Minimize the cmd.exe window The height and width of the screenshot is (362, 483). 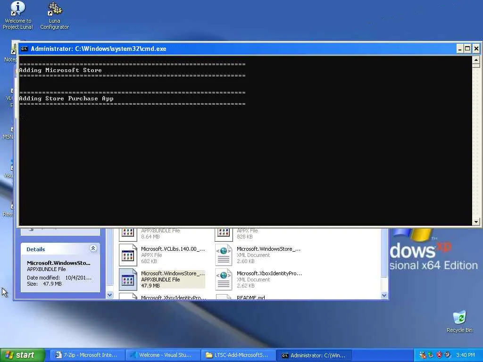tap(459, 49)
